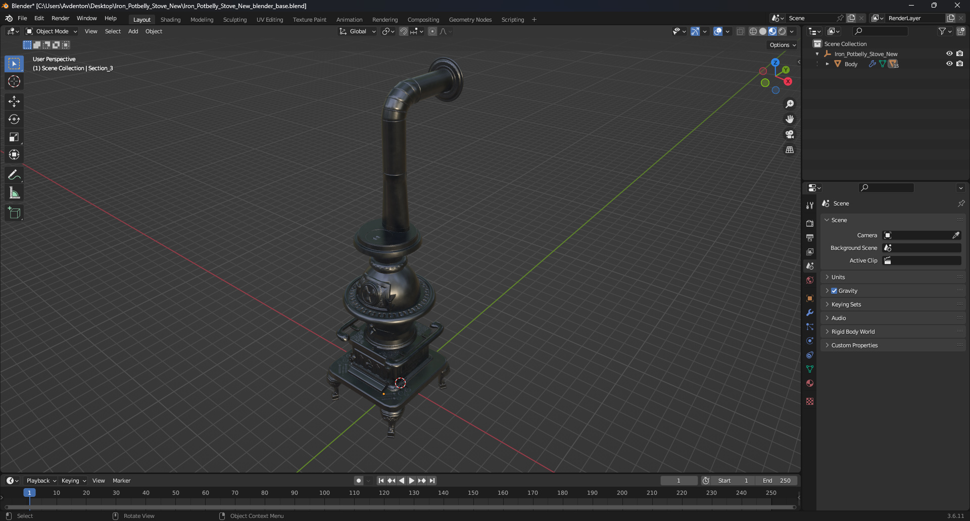Open the Output properties tab
Image resolution: width=970 pixels, height=521 pixels.
pyautogui.click(x=810, y=237)
